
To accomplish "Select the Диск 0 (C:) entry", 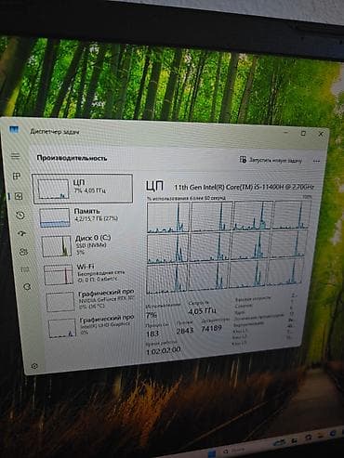I will [86, 245].
